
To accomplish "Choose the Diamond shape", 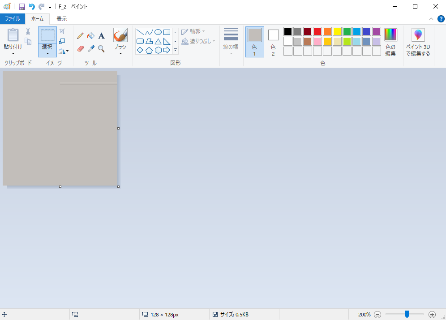I will pos(140,50).
